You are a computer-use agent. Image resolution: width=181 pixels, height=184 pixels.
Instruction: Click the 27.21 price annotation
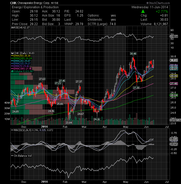coord(58,83)
